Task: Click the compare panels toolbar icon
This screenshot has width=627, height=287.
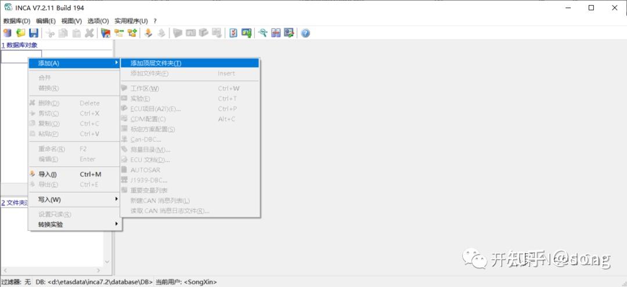Action: pyautogui.click(x=276, y=33)
